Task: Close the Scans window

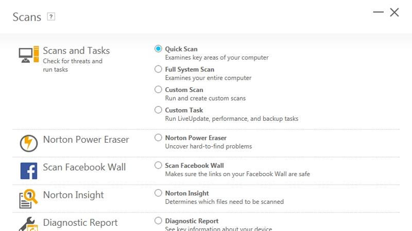Action: tap(394, 12)
